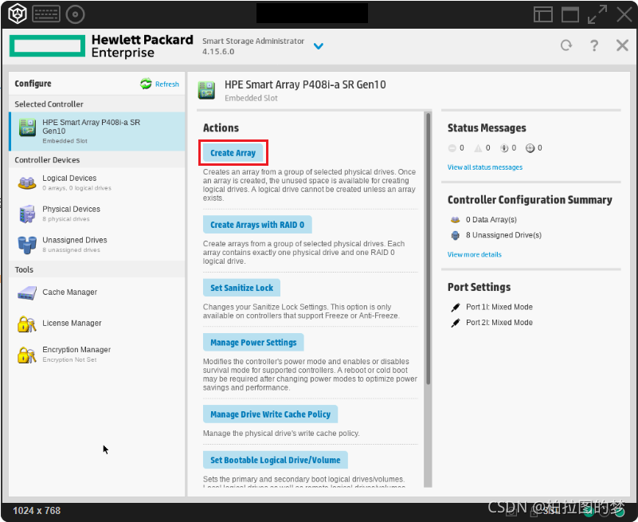
Task: Click the console layout panel icon
Action: click(542, 14)
